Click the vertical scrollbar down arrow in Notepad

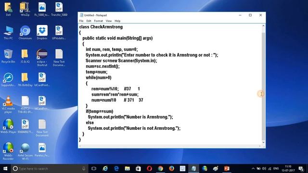click(263, 142)
